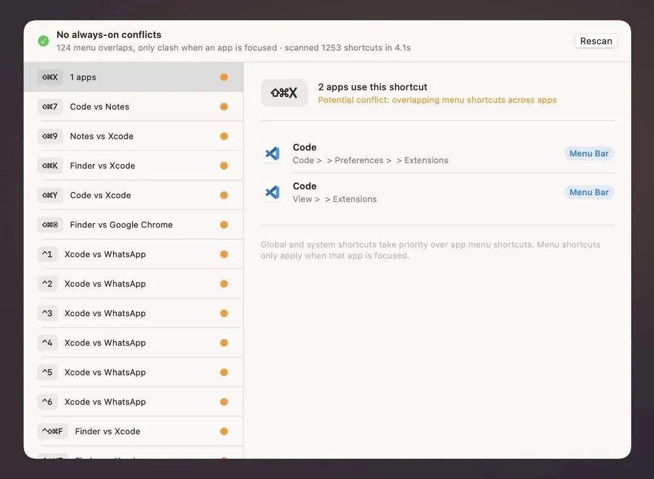Select the ^⇧⌘F Finder vs Xcode row
Image resolution: width=654 pixels, height=479 pixels.
(x=133, y=431)
